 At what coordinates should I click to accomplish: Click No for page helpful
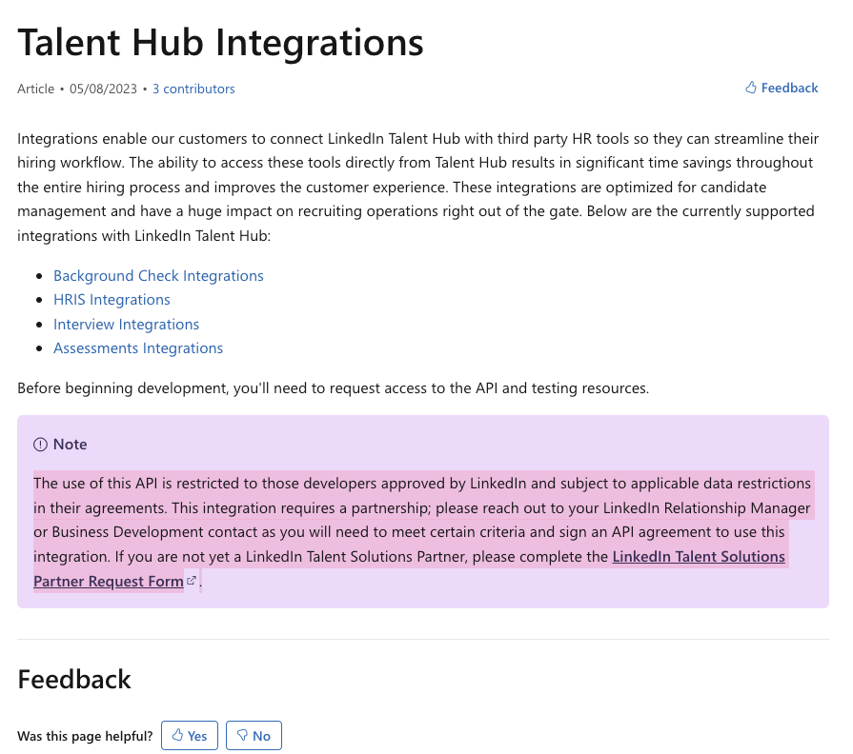point(254,736)
